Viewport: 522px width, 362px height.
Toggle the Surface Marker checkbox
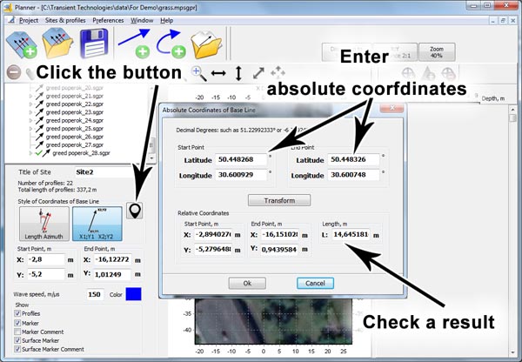[x=17, y=340]
